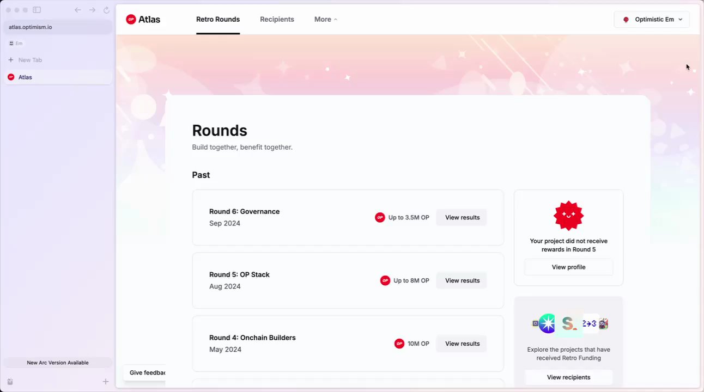This screenshot has height=392, width=704.
Task: Click the Explore the projects description text
Action: point(568,354)
